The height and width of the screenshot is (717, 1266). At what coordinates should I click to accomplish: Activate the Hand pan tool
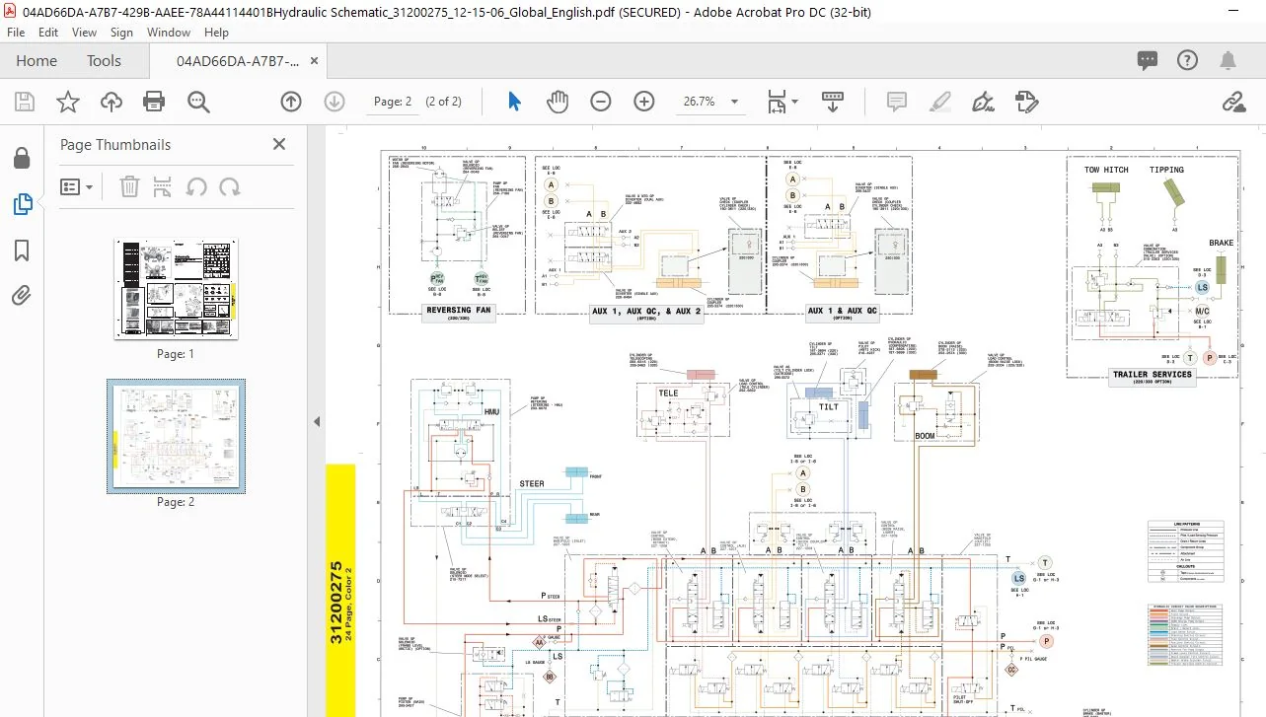click(x=558, y=102)
